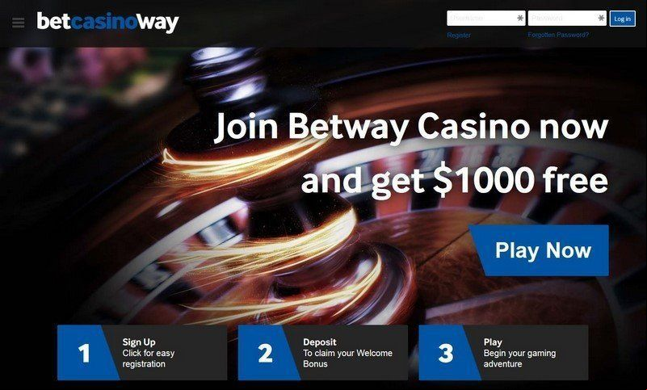Select the number 2 Deposit badge
This screenshot has width=647, height=390.
[x=265, y=353]
